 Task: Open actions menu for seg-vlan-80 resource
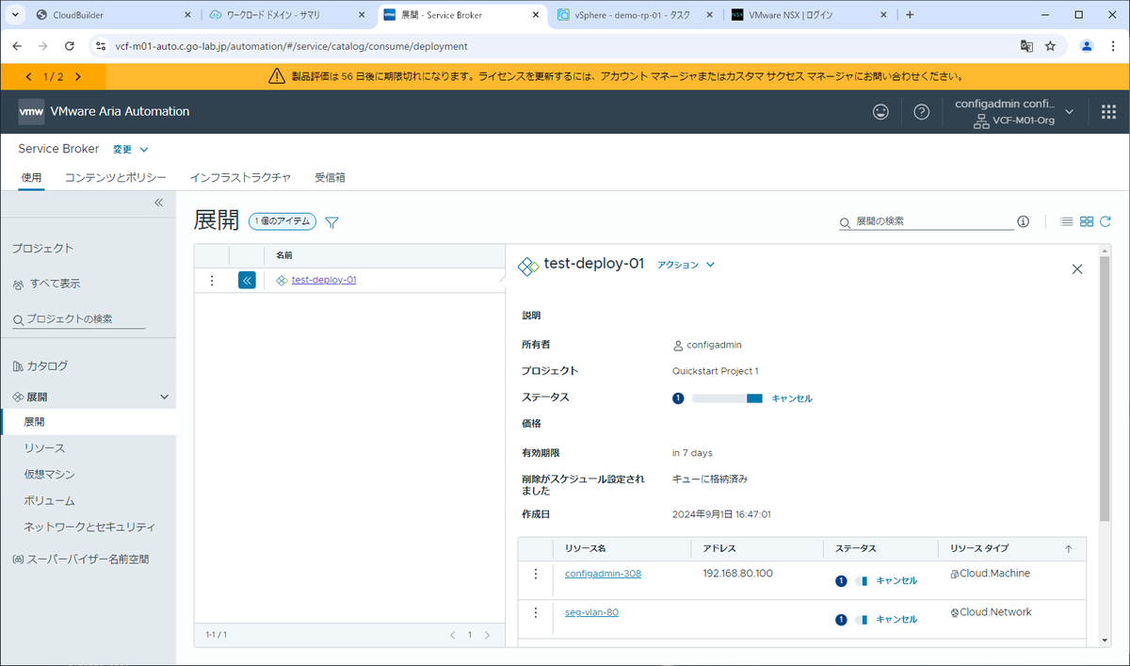click(536, 612)
